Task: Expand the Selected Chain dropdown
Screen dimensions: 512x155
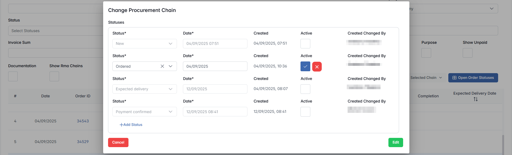Action: click(426, 78)
